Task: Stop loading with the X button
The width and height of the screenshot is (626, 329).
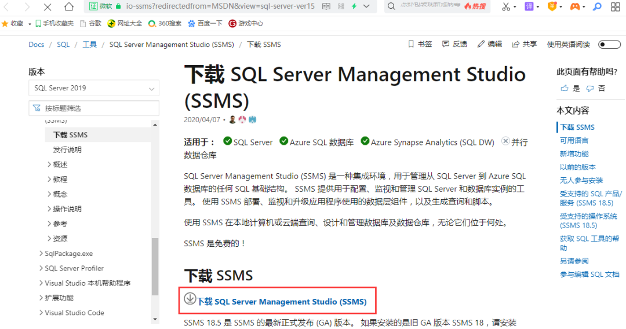Action: (x=47, y=7)
